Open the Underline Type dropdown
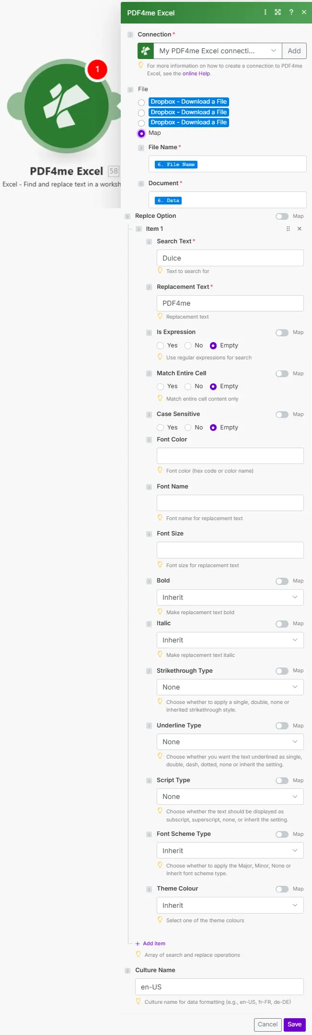This screenshot has height=1035, width=312. 230,742
